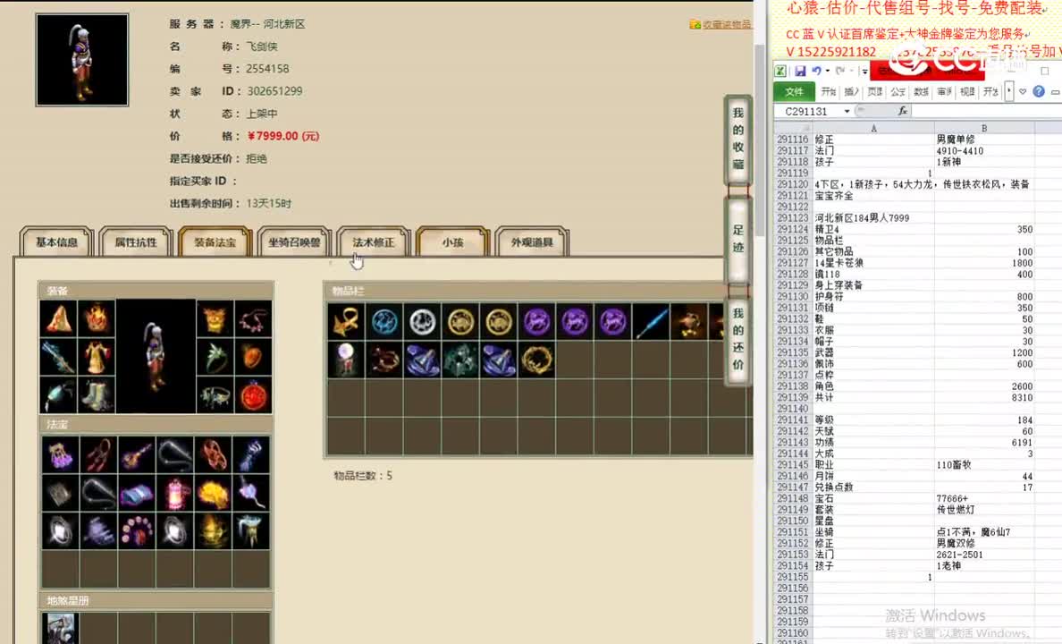1062x644 pixels.
Task: Open the 数据 ribbon tab in Excel
Action: pos(919,91)
